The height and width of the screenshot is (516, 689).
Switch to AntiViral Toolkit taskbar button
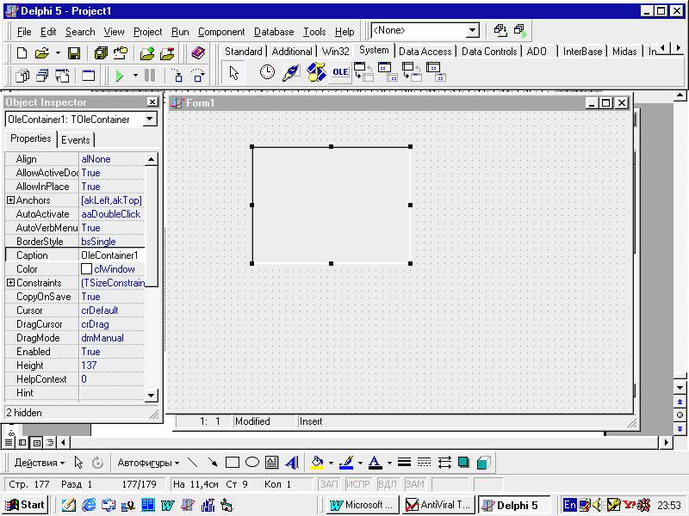click(438, 505)
